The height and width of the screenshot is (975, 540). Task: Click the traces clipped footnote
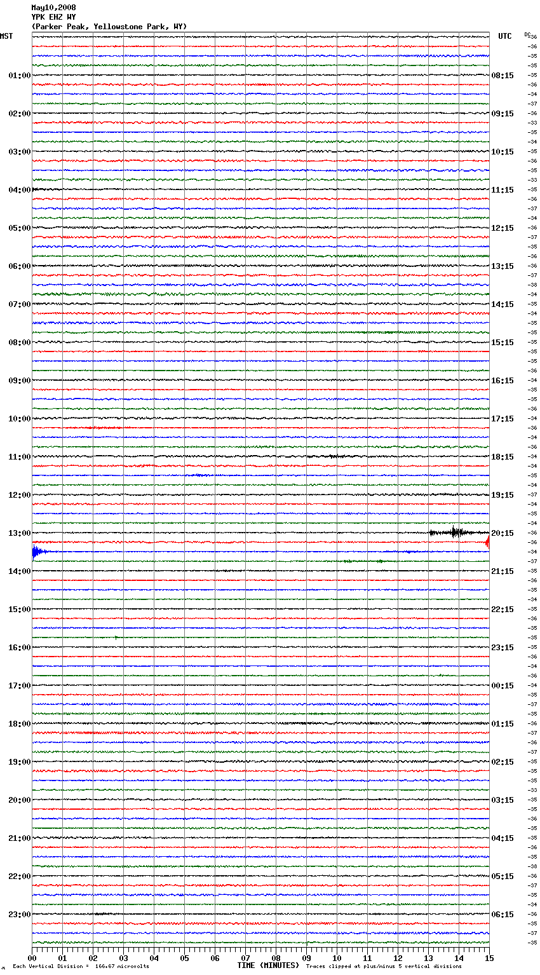click(x=384, y=967)
